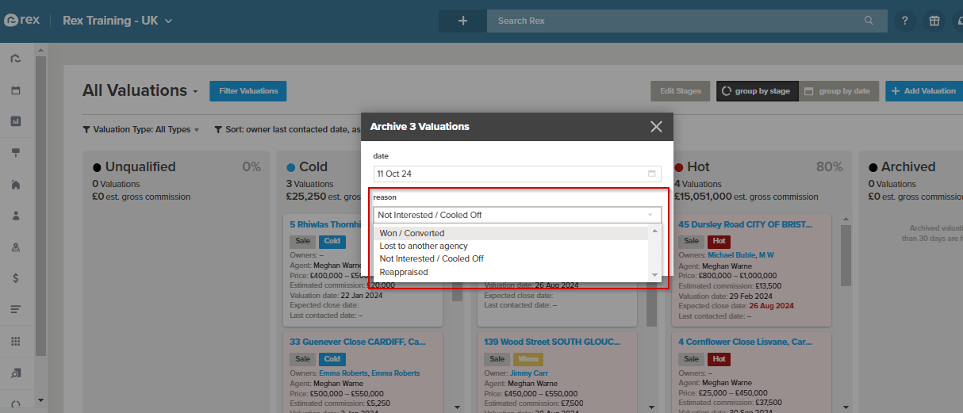Click the search magnifier icon
Screen dimensions: 963x413
click(869, 21)
